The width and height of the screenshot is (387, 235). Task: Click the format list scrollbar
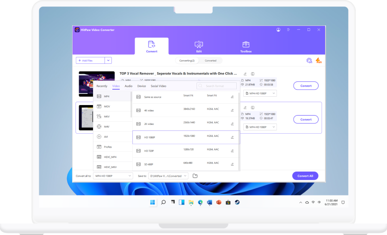[131, 105]
